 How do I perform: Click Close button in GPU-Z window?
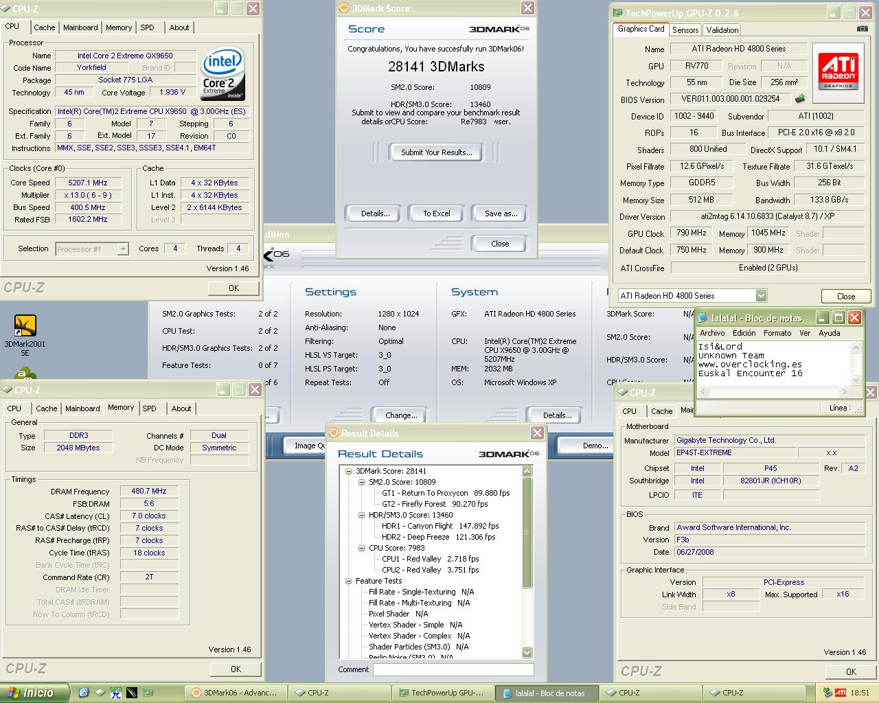pos(846,297)
